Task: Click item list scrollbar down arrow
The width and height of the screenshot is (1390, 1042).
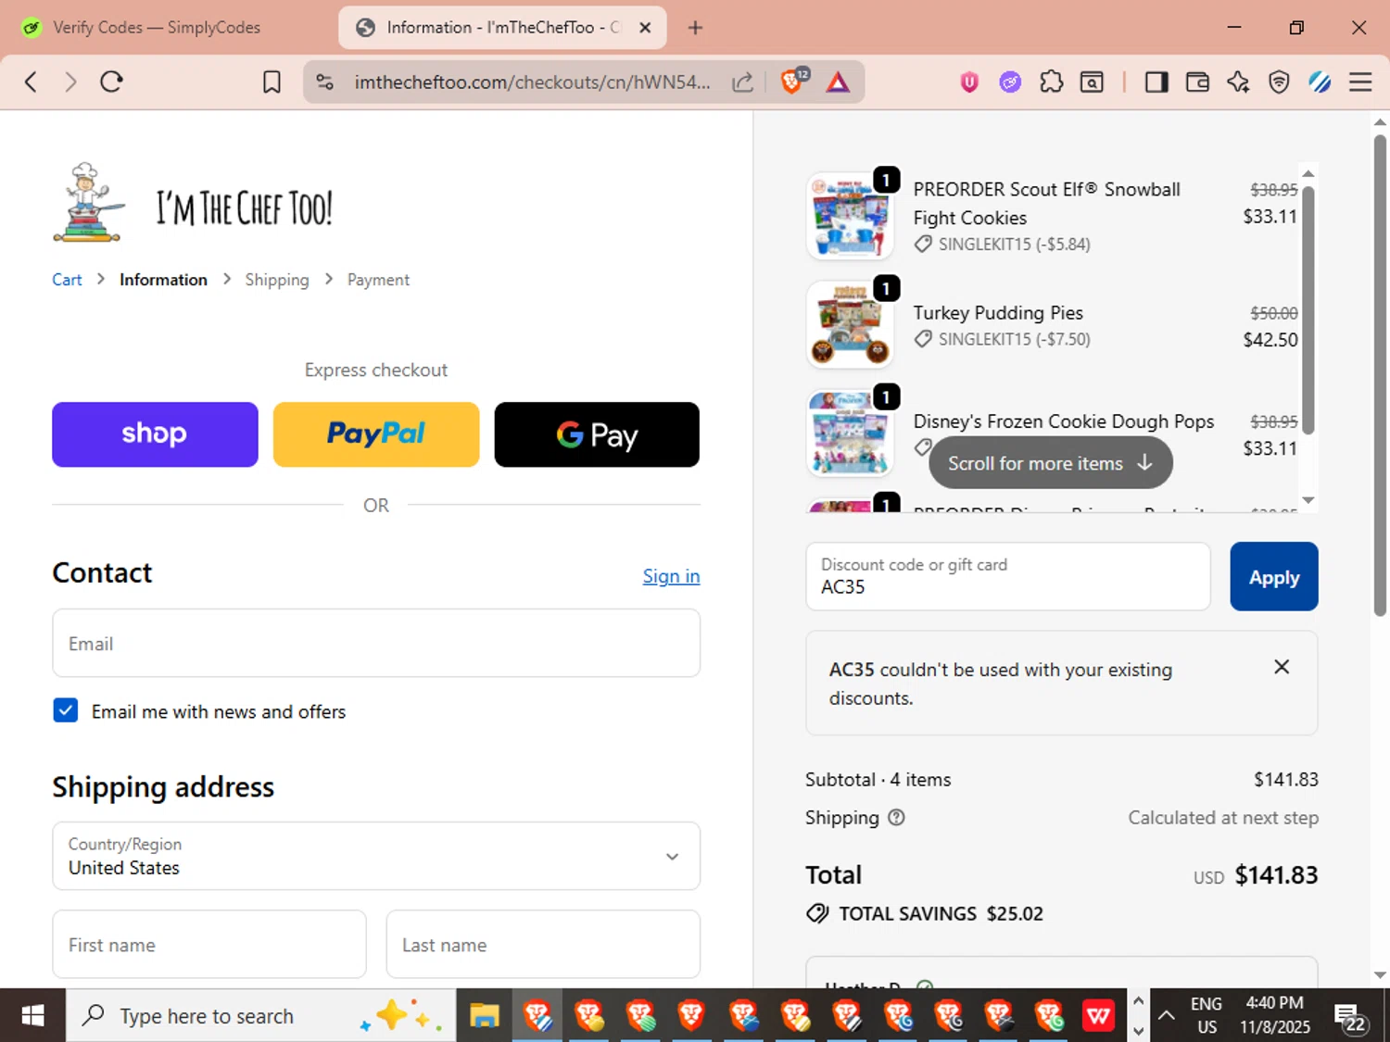Action: [1308, 500]
